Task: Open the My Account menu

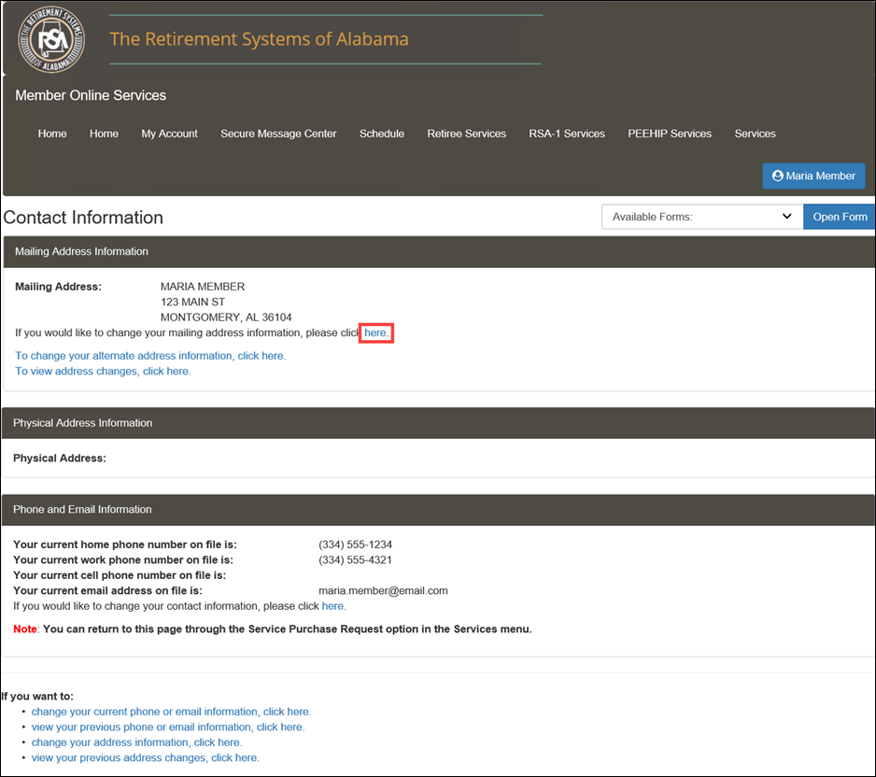Action: 169,134
